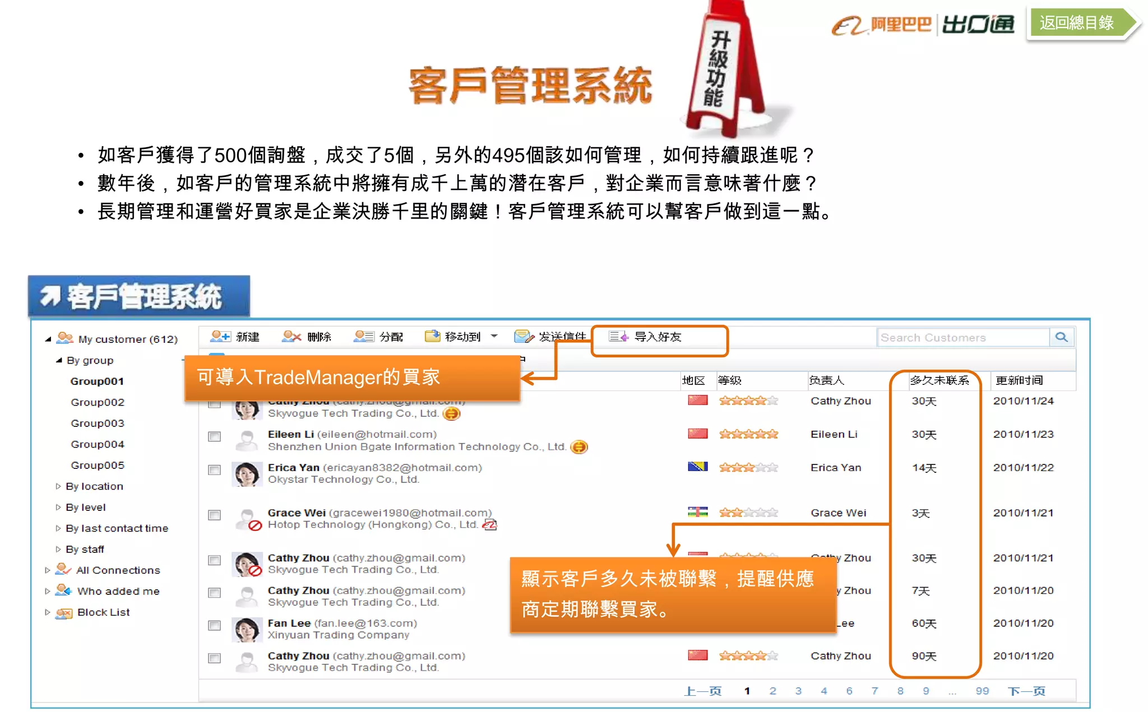Click Erica Yan's avatar photo
The image size is (1148, 712).
point(247,474)
